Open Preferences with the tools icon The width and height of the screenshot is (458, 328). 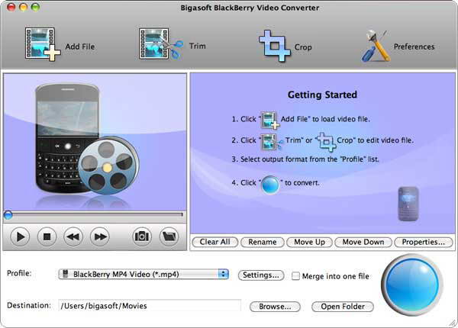pos(376,46)
